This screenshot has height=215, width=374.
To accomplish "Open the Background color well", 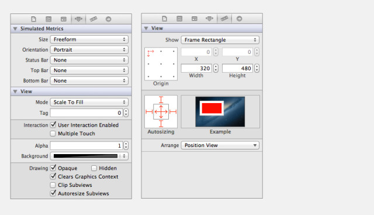I will (85, 156).
